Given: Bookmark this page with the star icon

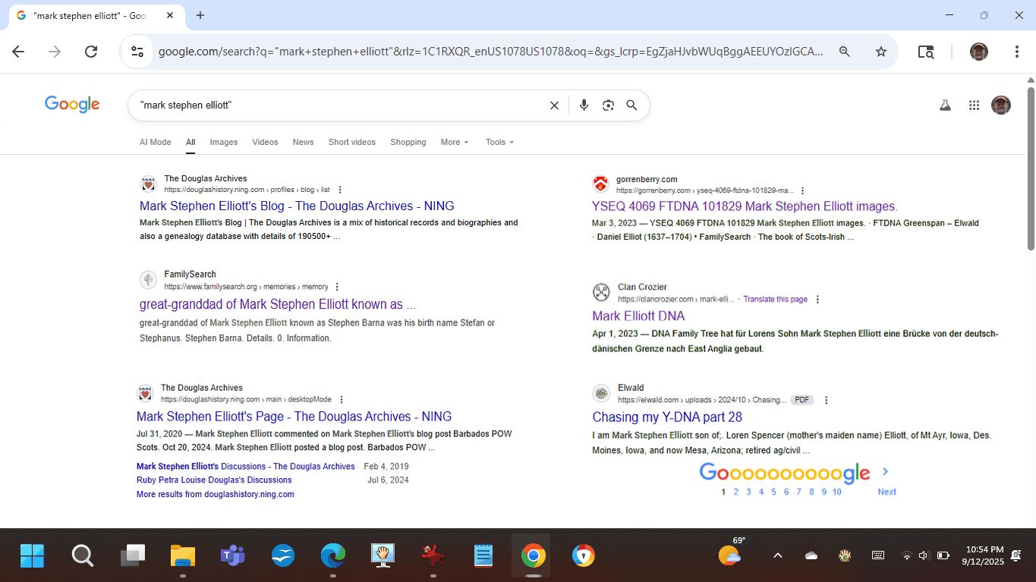Looking at the screenshot, I should pyautogui.click(x=881, y=52).
